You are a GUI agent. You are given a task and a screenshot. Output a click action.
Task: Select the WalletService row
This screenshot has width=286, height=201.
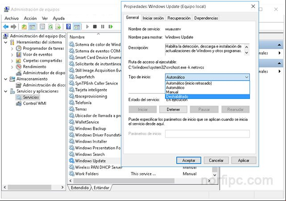[95, 122]
